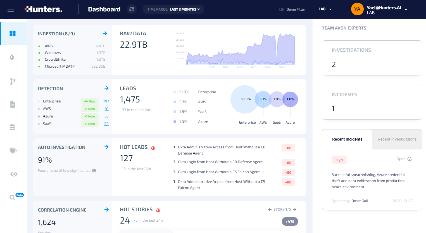
Task: Click the 1.8% SaaS bubble
Action: click(277, 99)
